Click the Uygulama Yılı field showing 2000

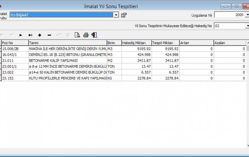[x=229, y=15]
